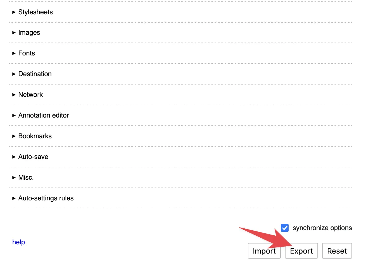This screenshot has width=366, height=267.
Task: Open the help link
Action: click(x=18, y=242)
